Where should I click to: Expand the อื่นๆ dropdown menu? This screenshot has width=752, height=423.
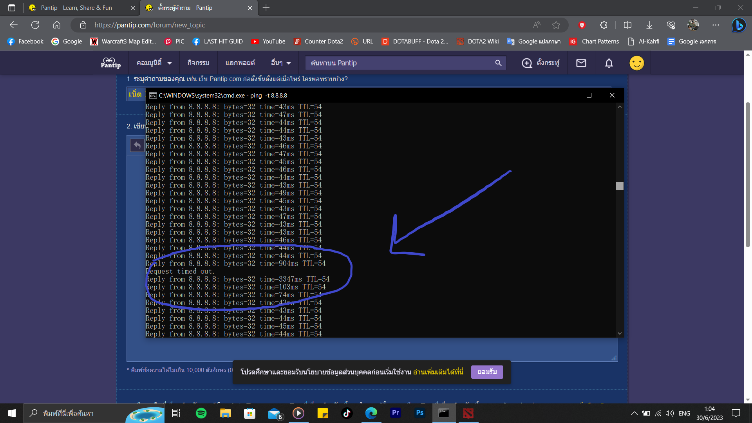coord(281,63)
